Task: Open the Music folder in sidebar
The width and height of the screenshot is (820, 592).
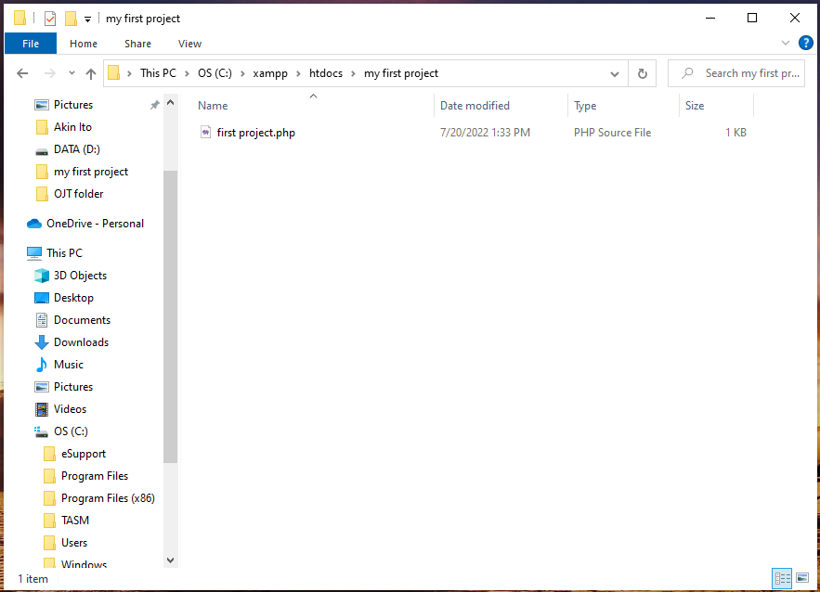Action: pyautogui.click(x=69, y=365)
